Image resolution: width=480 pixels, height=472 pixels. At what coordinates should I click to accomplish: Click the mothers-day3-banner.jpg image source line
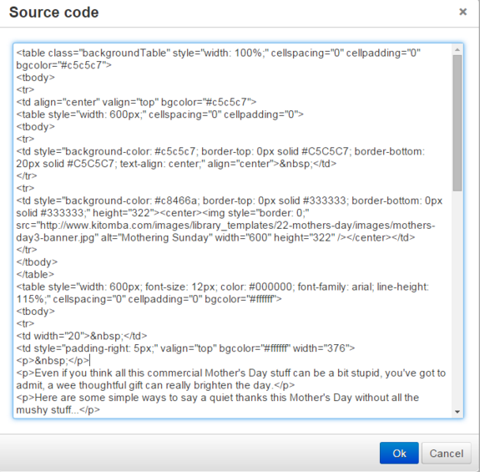(225, 226)
